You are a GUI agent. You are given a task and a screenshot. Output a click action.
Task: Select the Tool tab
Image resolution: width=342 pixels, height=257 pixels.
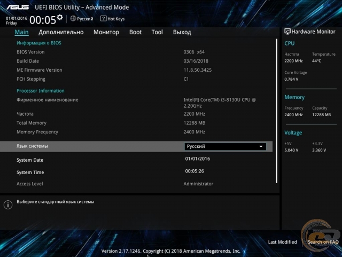(157, 32)
